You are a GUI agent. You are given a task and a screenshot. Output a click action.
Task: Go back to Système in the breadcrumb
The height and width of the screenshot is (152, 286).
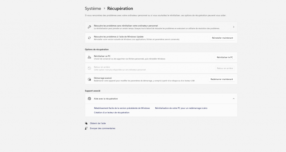tap(93, 9)
